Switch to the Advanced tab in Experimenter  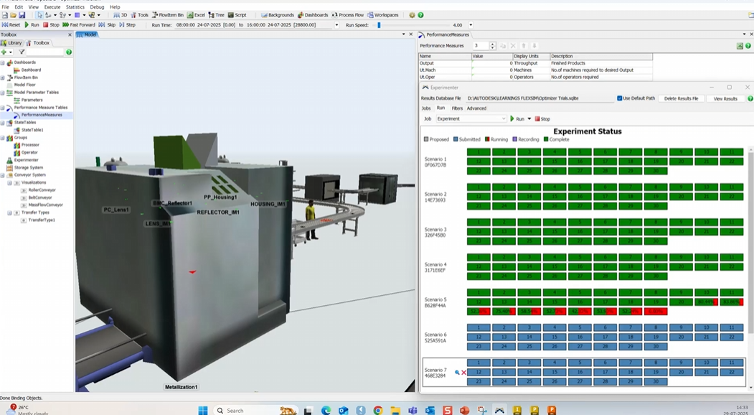476,108
